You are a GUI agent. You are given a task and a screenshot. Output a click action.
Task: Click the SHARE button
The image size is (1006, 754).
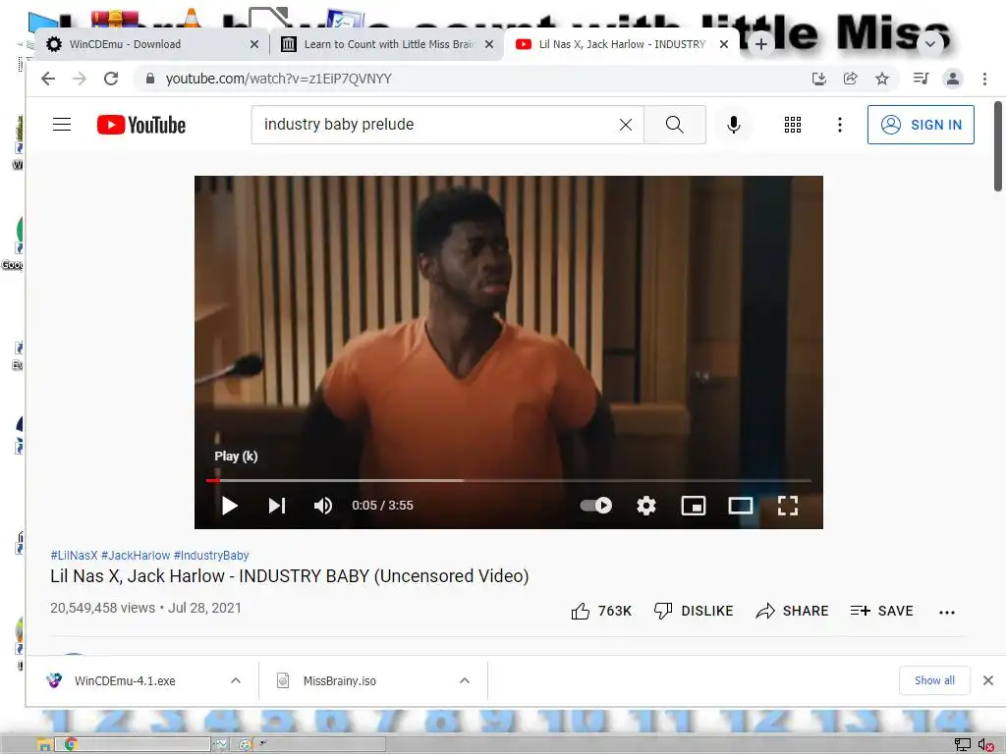pos(792,611)
